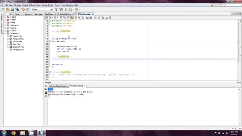Click the Find Selection magnifier icon

click(x=61, y=18)
